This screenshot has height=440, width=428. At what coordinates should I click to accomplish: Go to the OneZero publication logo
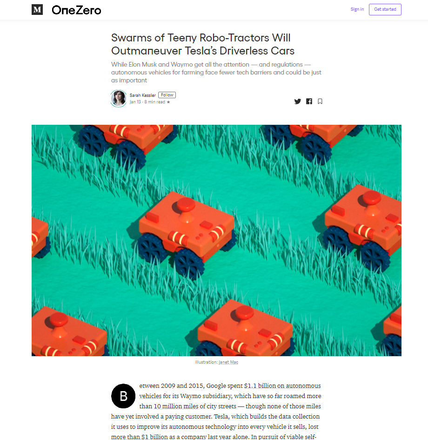click(76, 10)
